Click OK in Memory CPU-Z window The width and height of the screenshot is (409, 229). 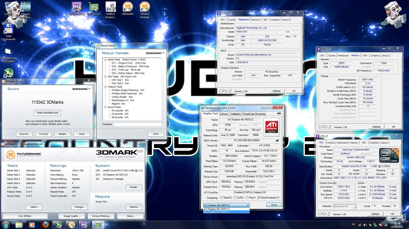(x=393, y=127)
